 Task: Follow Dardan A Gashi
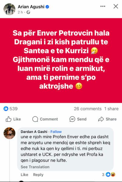coord(56,132)
